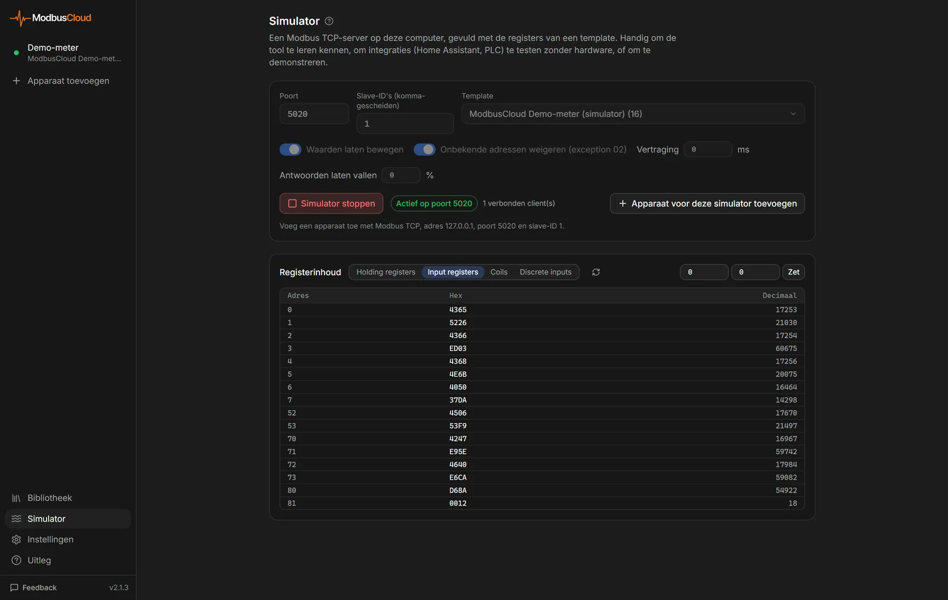The width and height of the screenshot is (948, 600).
Task: Click the register value input next to Zet
Action: pyautogui.click(x=755, y=272)
